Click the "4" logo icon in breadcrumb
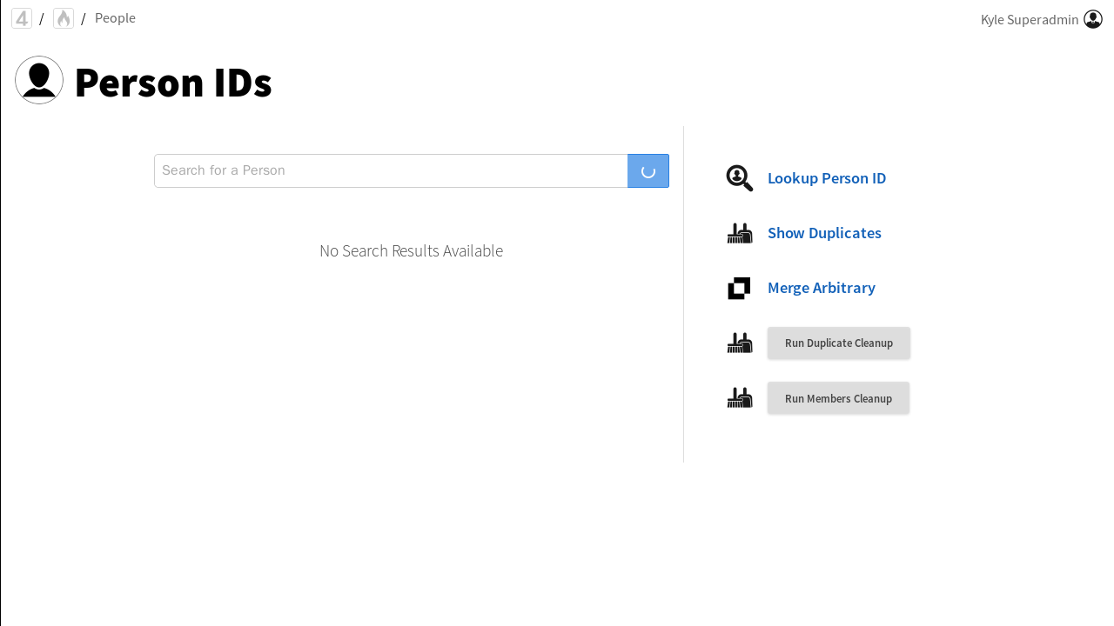Viewport: 1114px width, 626px height. coord(22,18)
